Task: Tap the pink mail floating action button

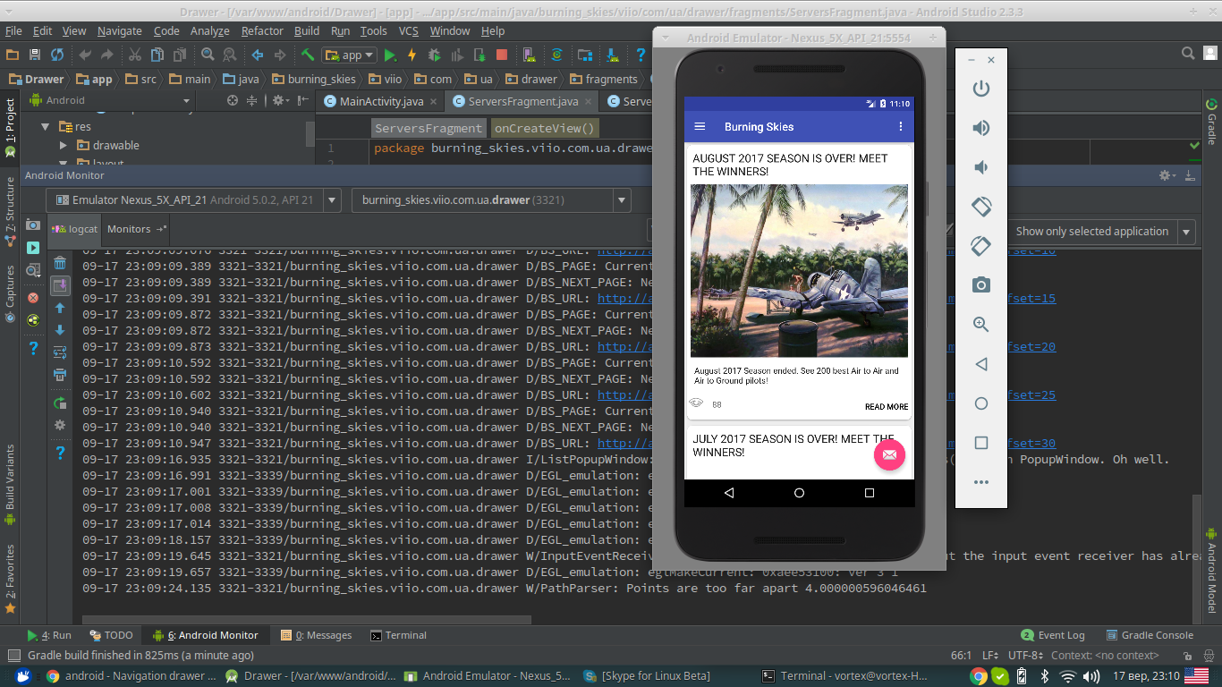Action: tap(889, 454)
